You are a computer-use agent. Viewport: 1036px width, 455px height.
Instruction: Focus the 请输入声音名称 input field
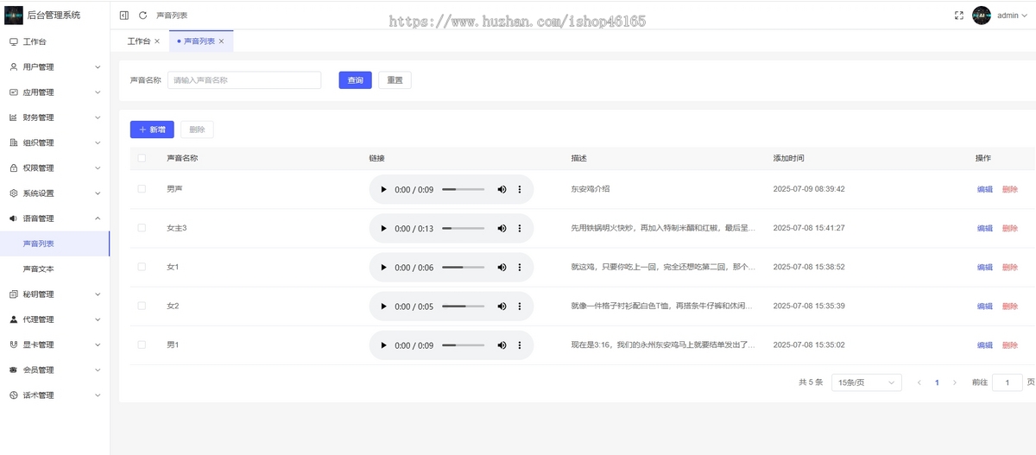pos(244,80)
